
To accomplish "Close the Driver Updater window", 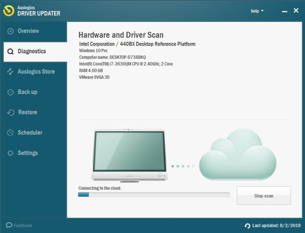I will click(x=296, y=11).
